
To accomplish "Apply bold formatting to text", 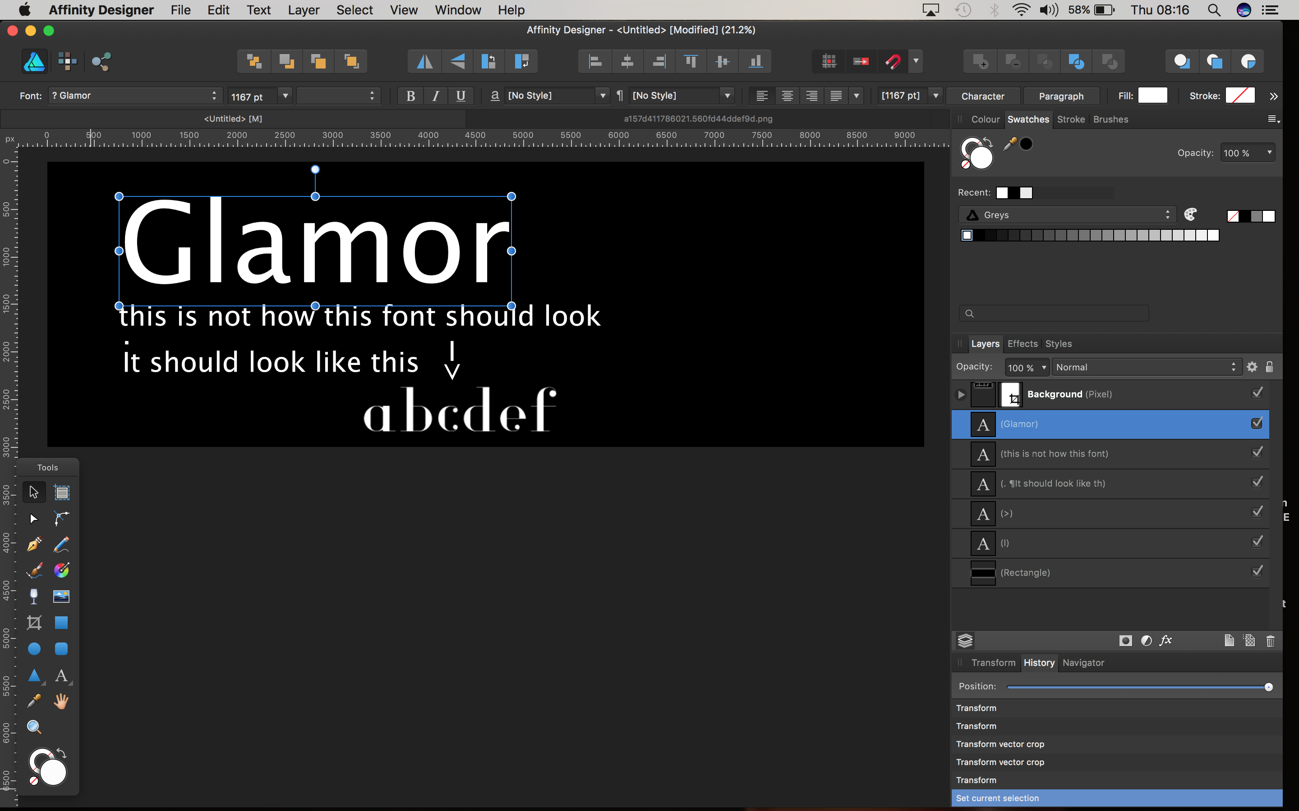I will (410, 96).
